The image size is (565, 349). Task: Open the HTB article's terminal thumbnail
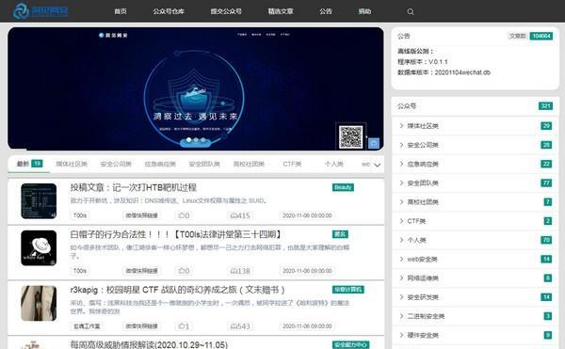[x=39, y=201]
